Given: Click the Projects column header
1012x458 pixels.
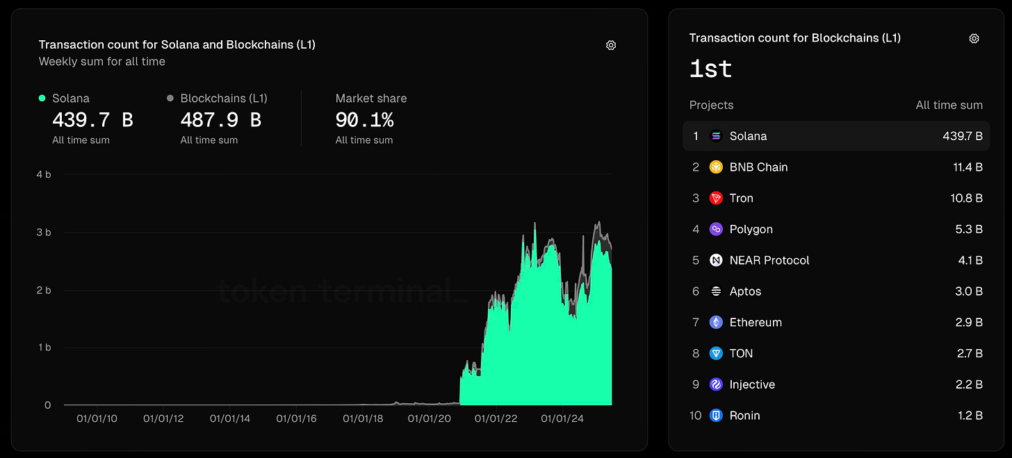Looking at the screenshot, I should (712, 105).
